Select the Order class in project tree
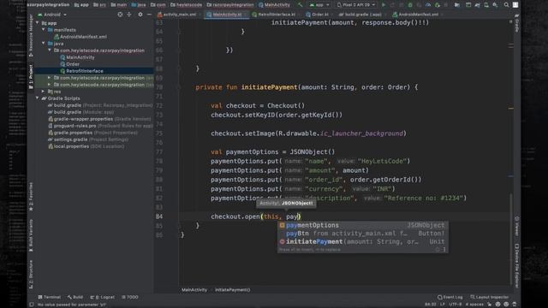 pyautogui.click(x=69, y=64)
